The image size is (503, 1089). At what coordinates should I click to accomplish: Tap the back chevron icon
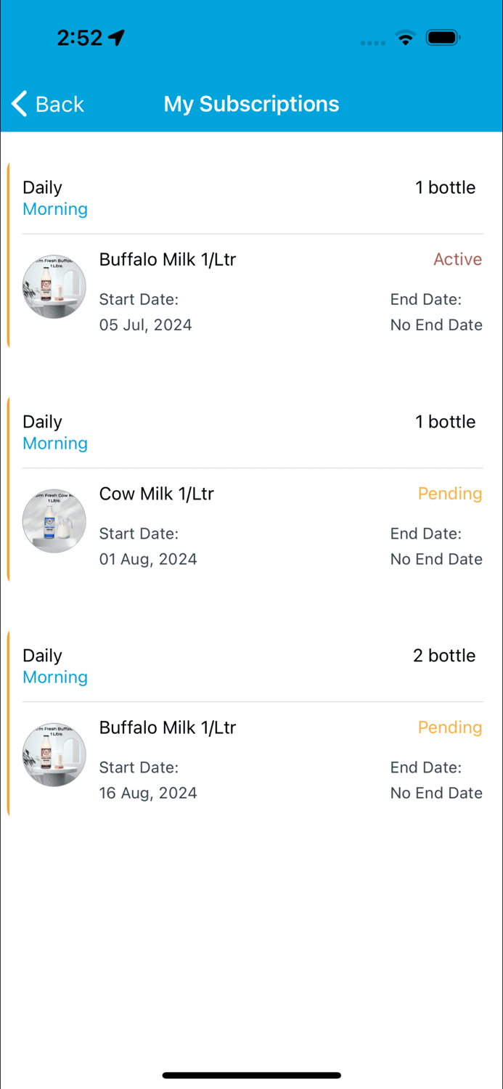(19, 104)
